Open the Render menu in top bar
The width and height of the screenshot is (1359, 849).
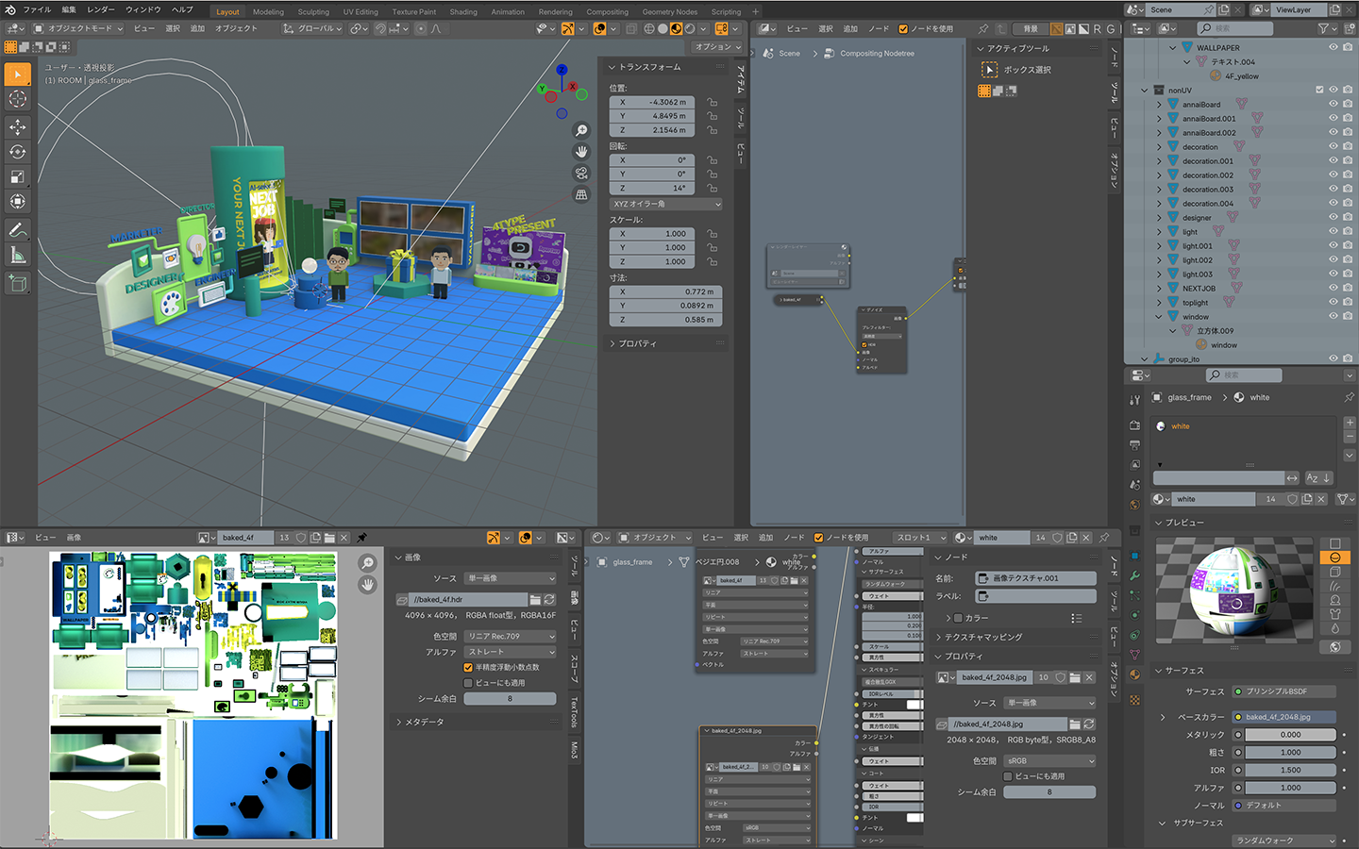pyautogui.click(x=100, y=9)
